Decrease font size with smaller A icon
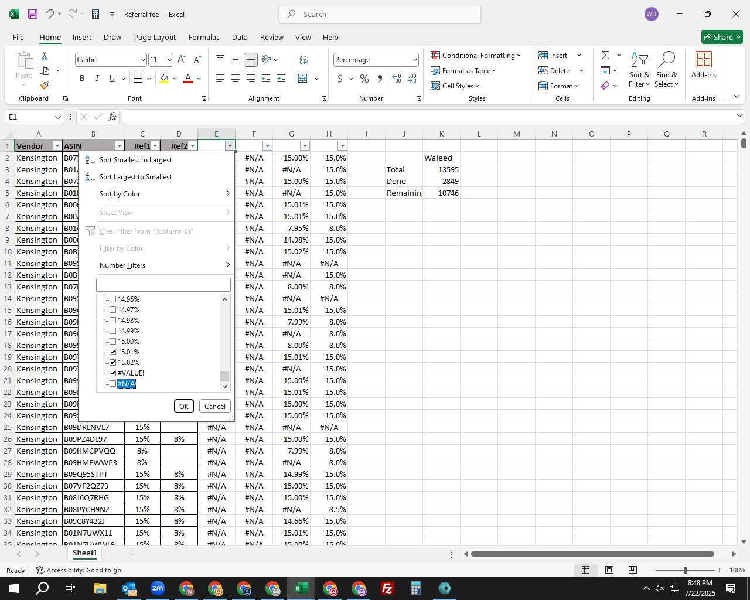The width and height of the screenshot is (750, 600). coord(197,59)
